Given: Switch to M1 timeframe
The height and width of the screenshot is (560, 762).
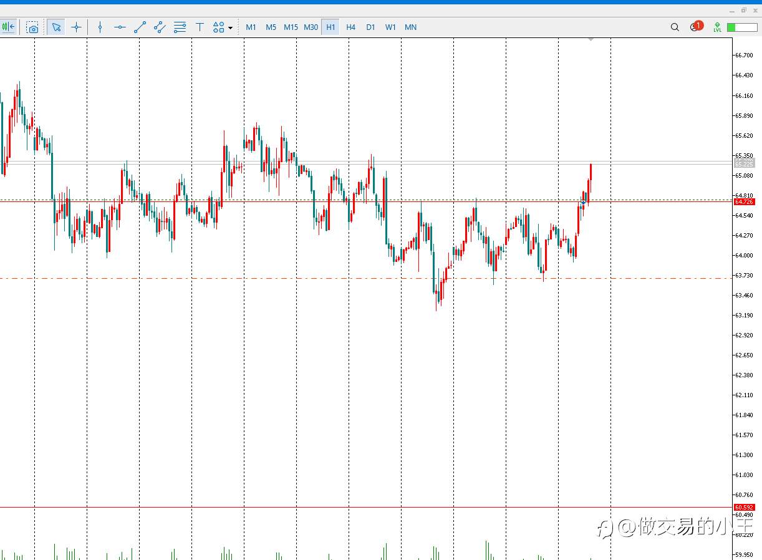Looking at the screenshot, I should coord(251,27).
